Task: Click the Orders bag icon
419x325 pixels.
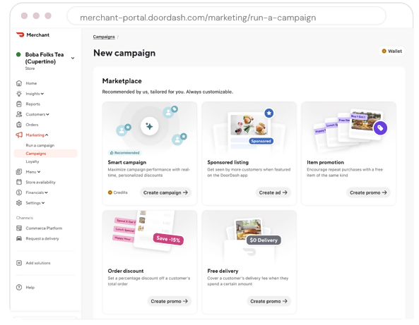Action: (19, 125)
